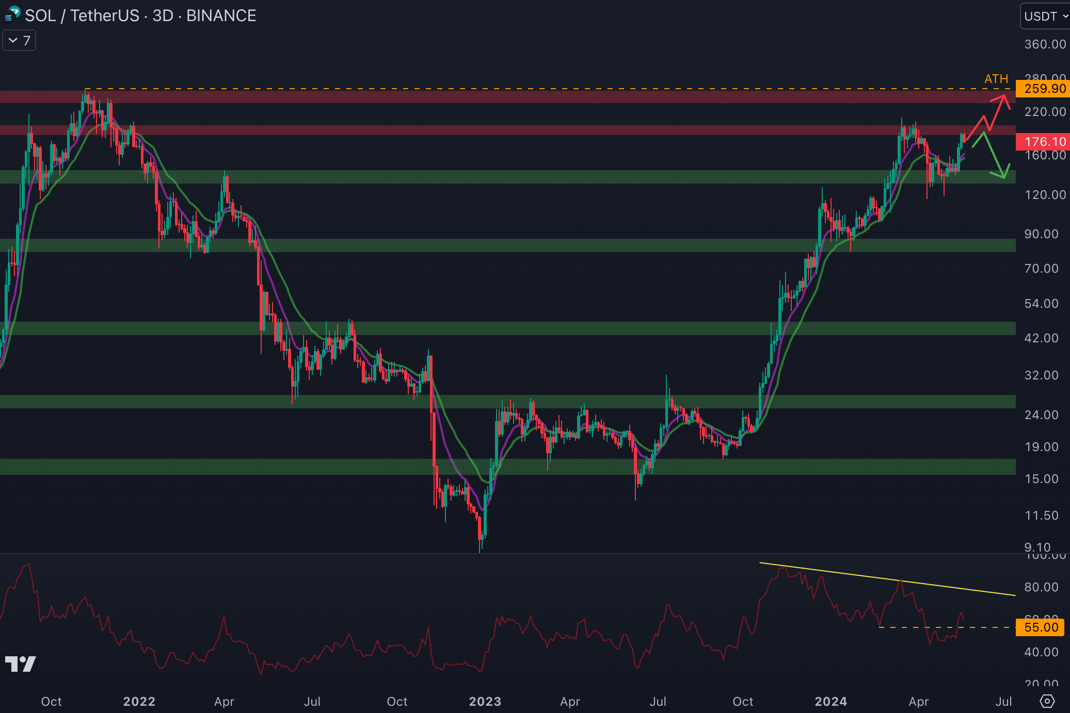Viewport: 1070px width, 713px height.
Task: Click the 2023 label on time axis
Action: (485, 701)
